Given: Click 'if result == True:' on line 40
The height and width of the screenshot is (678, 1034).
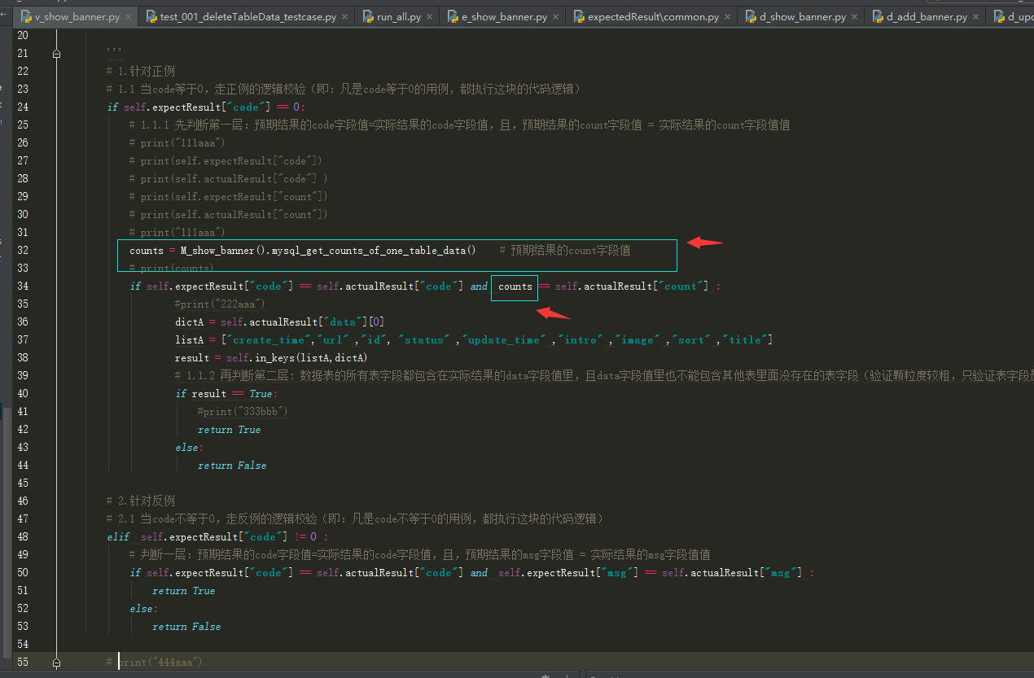Looking at the screenshot, I should tap(226, 393).
